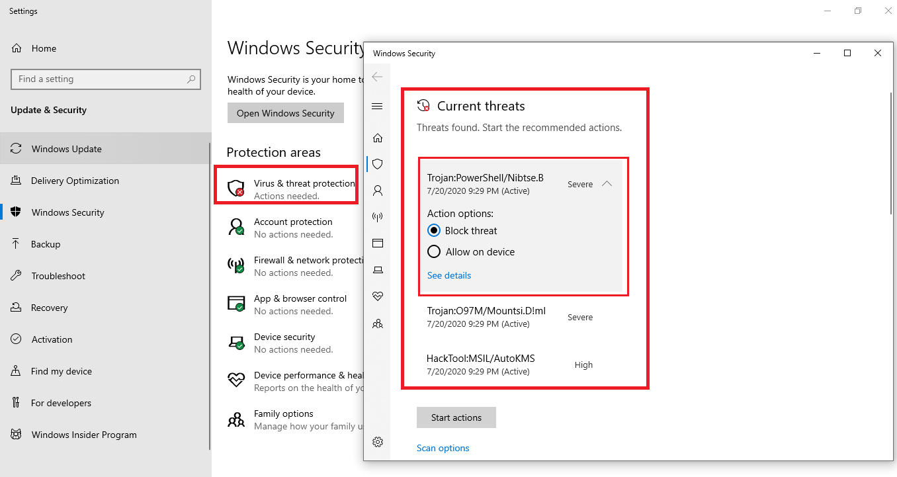897x477 pixels.
Task: Select the Block threat radio option
Action: [434, 231]
